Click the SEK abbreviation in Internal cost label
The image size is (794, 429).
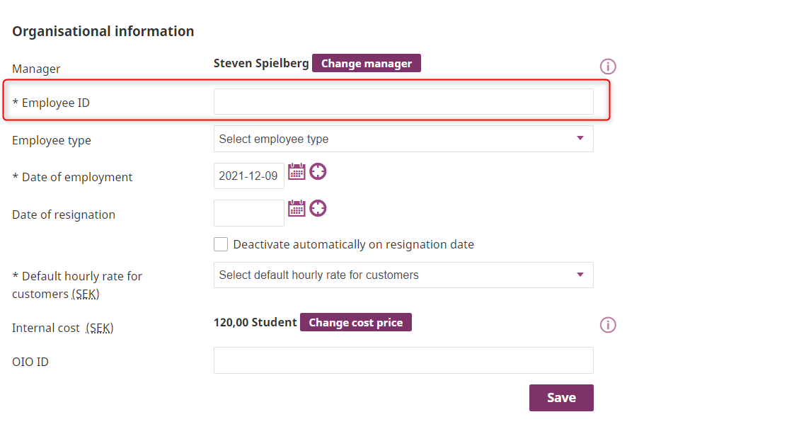[100, 328]
